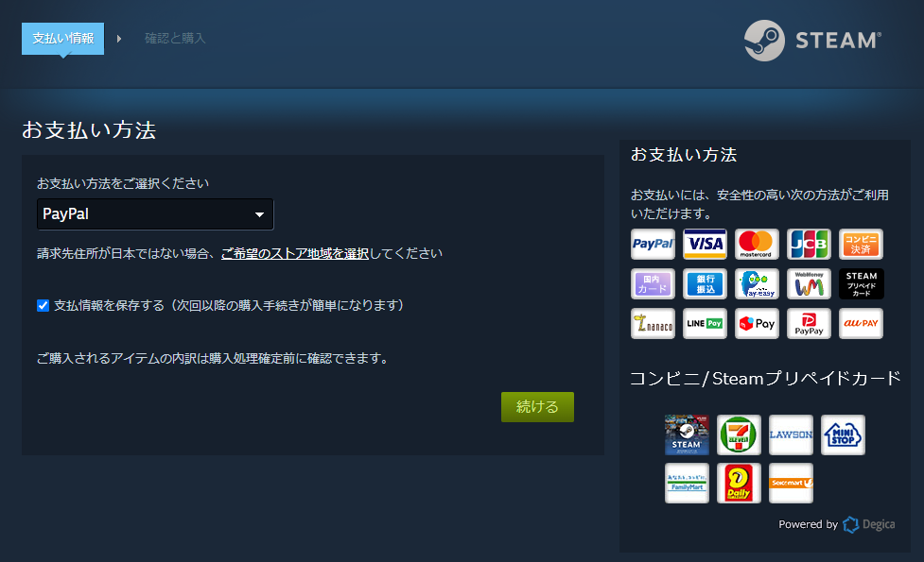Click the Mastercard payment icon
924x562 pixels.
[x=757, y=244]
